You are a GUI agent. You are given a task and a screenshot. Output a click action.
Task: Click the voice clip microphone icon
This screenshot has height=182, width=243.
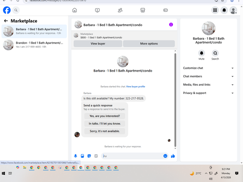pos(75,156)
